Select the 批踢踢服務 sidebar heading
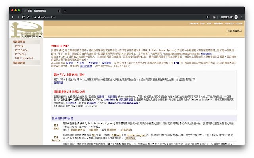Image resolution: width=254 pixels, height=158 pixels. (x=19, y=42)
